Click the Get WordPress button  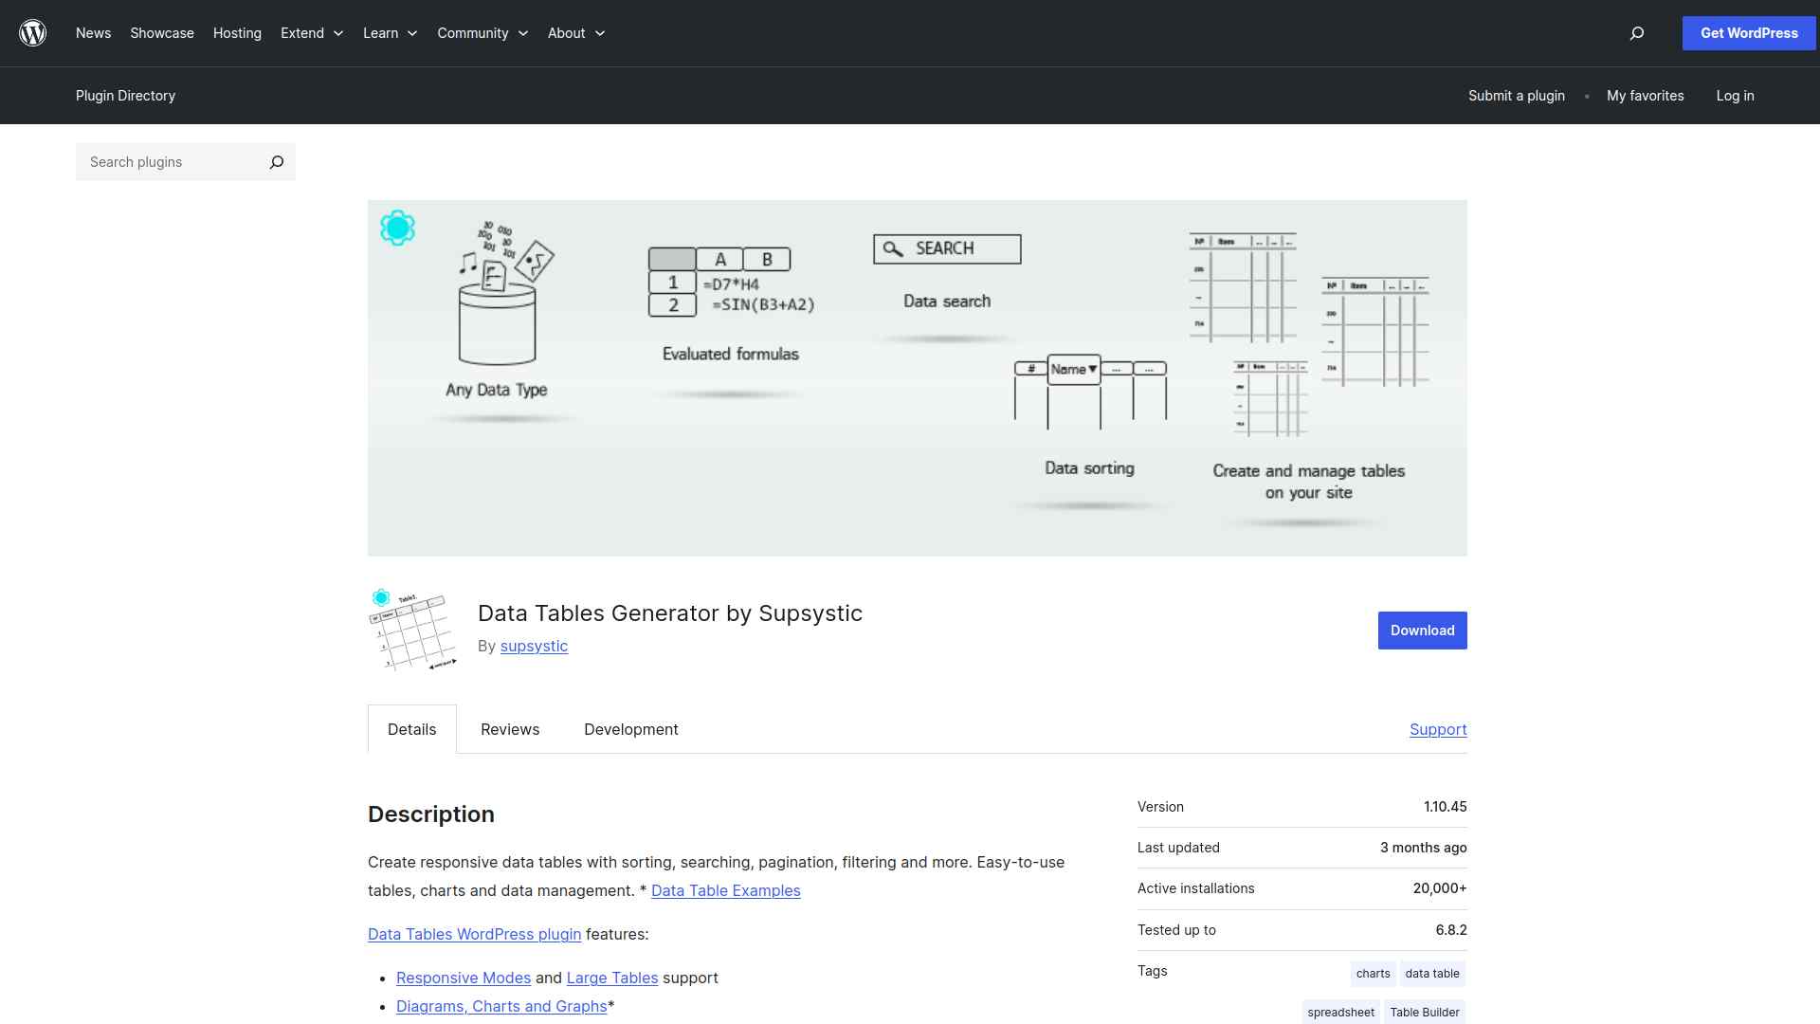coord(1749,33)
